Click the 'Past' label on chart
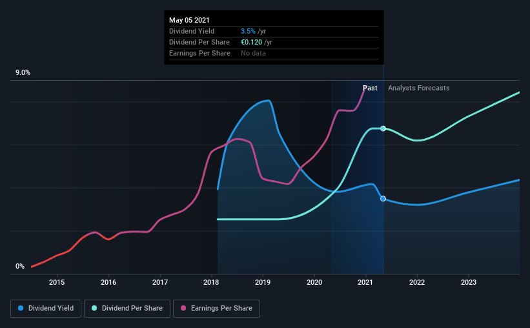This screenshot has width=530, height=328. click(x=370, y=88)
